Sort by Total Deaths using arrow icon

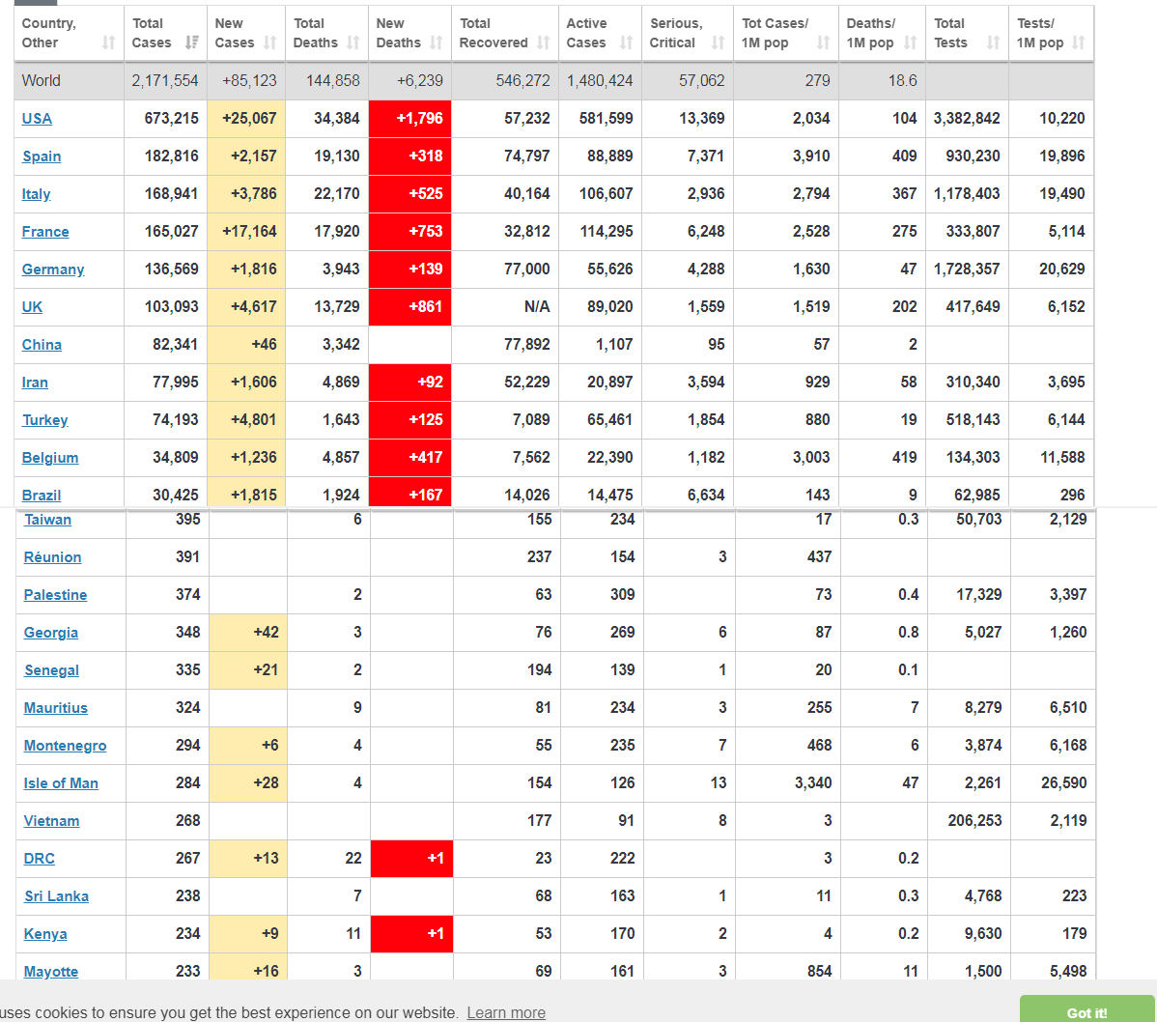(x=353, y=43)
